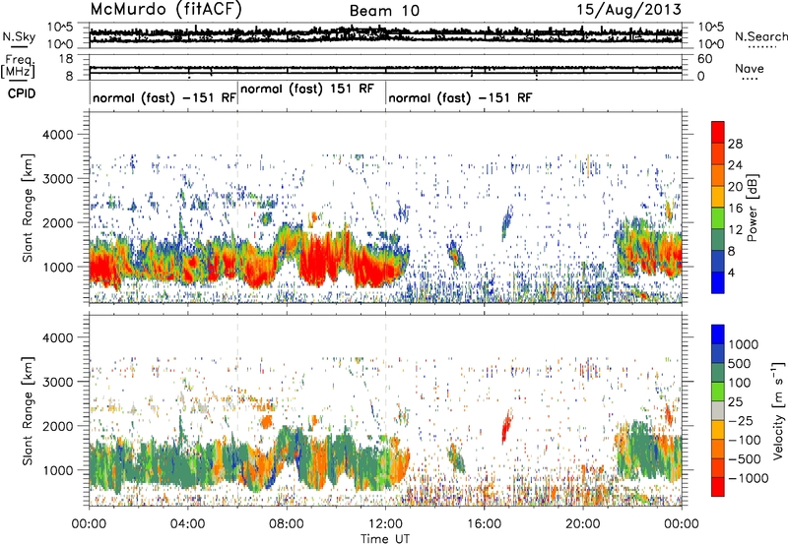Click the 'Time UT' axis label
The height and width of the screenshot is (545, 788).
click(x=385, y=538)
